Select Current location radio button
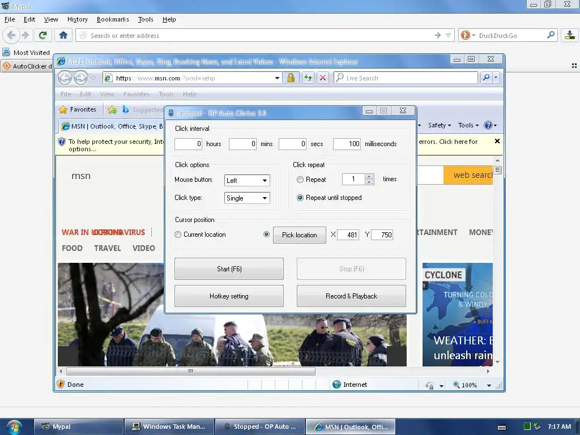Viewport: 580px width, 435px height. (178, 234)
